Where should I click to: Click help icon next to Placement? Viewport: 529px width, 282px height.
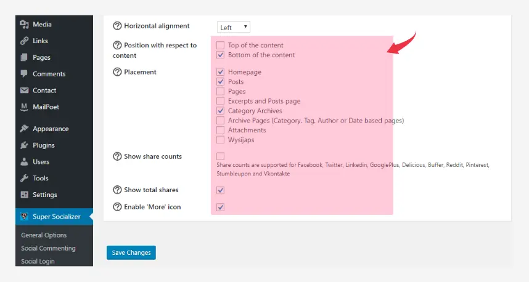(117, 72)
